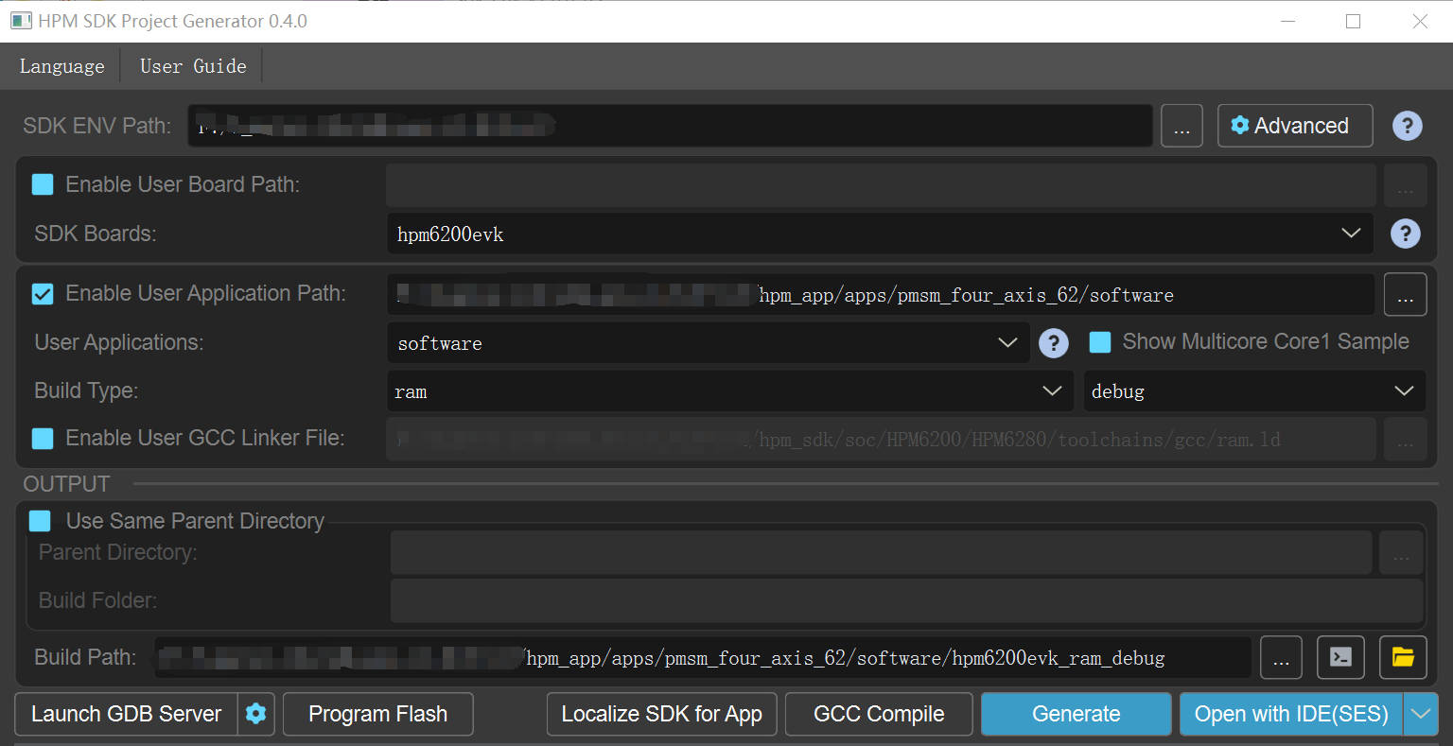1453x746 pixels.
Task: Browse for the Build Path location
Action: [1281, 658]
